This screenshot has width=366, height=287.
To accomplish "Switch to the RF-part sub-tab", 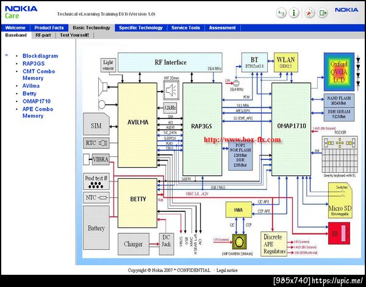I will (x=43, y=35).
